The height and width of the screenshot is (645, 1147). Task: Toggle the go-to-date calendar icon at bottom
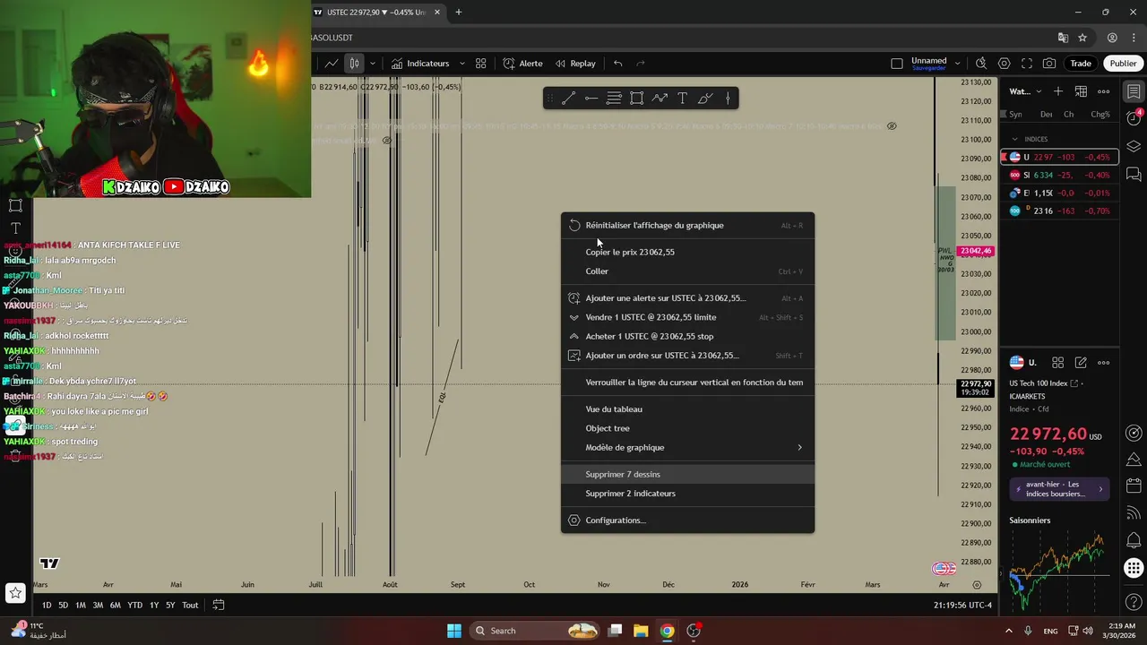(x=218, y=605)
